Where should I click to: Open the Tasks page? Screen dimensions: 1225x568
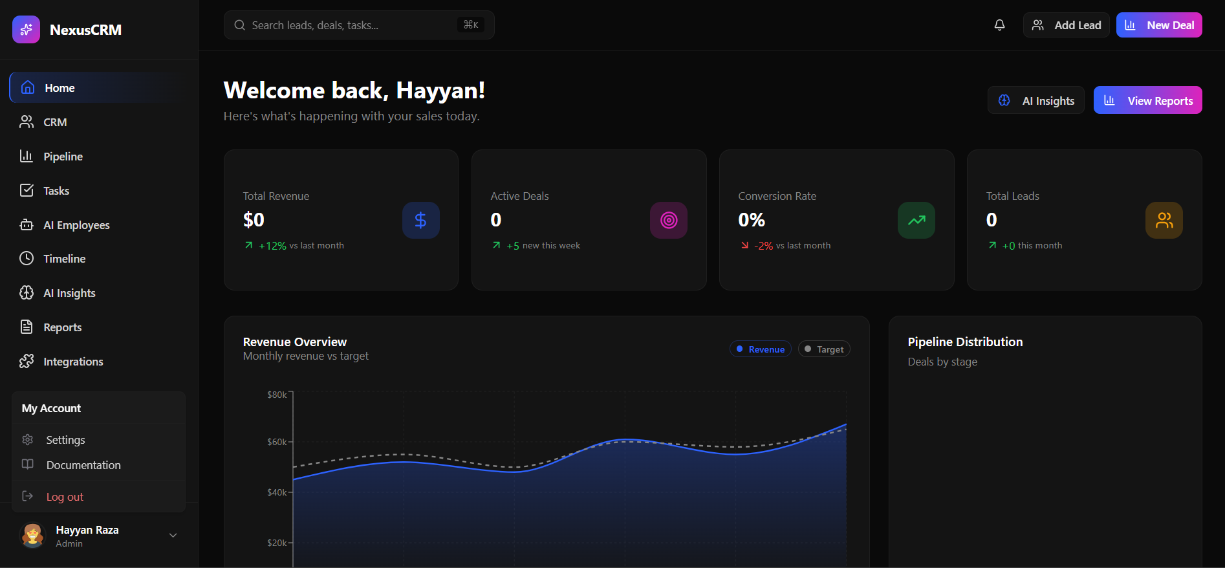[98, 190]
